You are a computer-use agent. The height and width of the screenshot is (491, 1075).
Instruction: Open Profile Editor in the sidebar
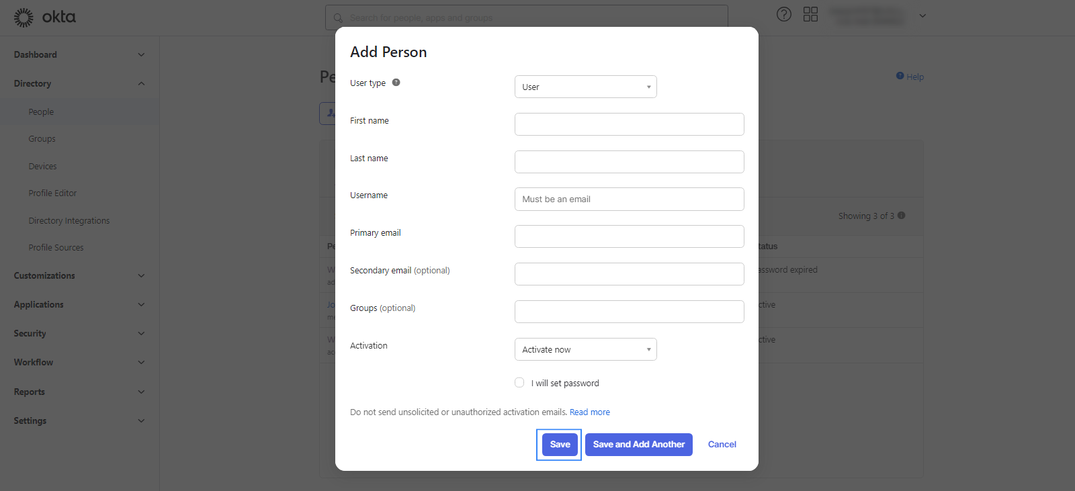(x=52, y=193)
